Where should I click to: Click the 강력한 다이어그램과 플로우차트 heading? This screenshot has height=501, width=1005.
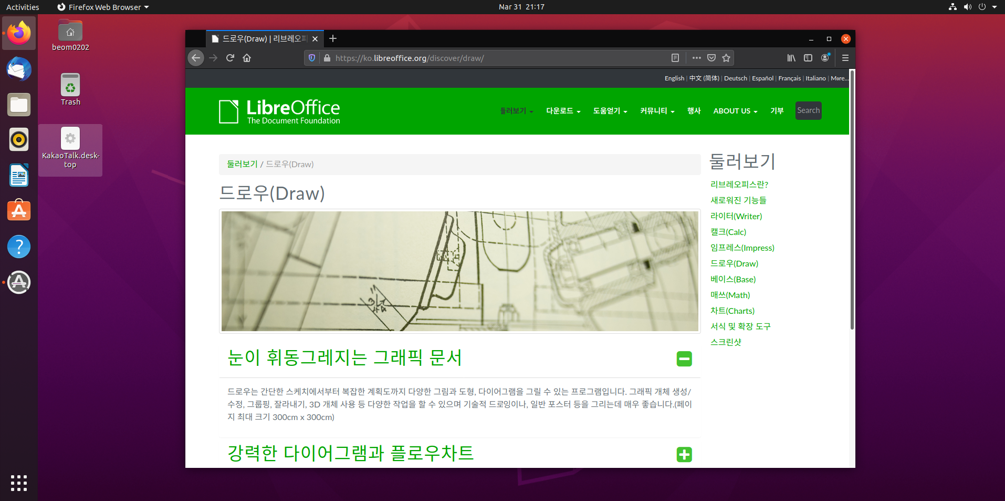[351, 453]
